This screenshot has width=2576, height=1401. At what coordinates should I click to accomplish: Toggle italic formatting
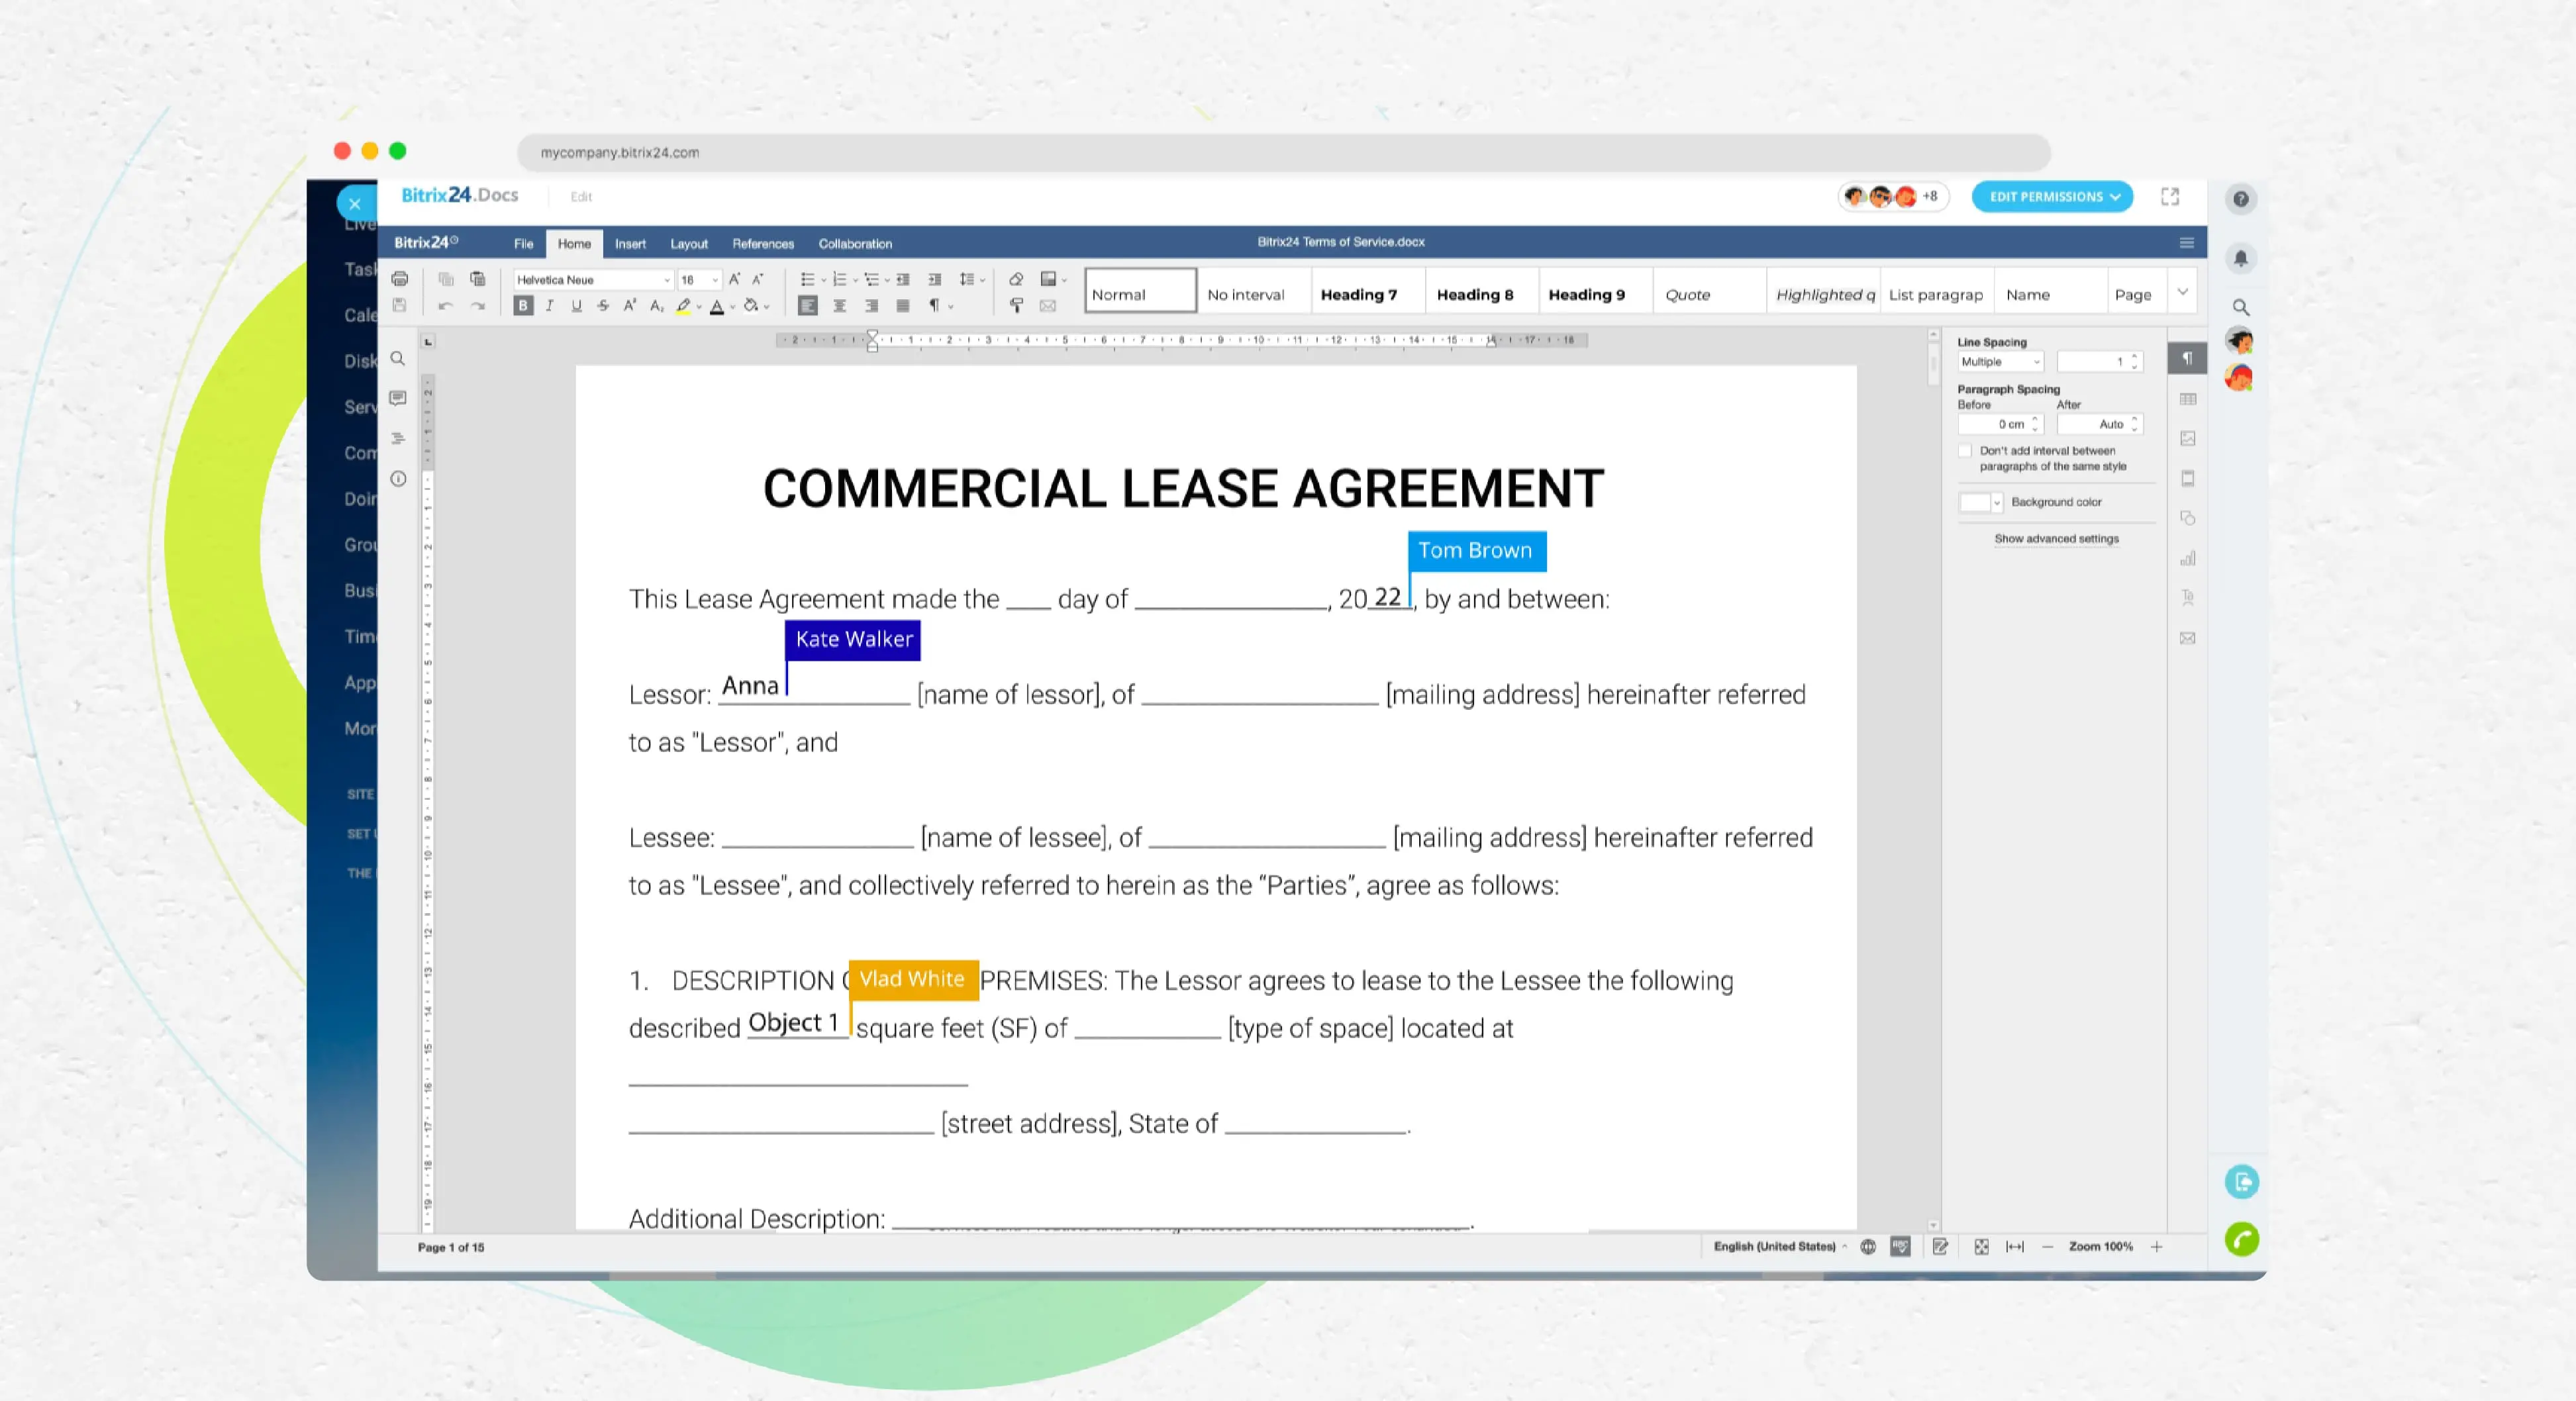pyautogui.click(x=550, y=306)
